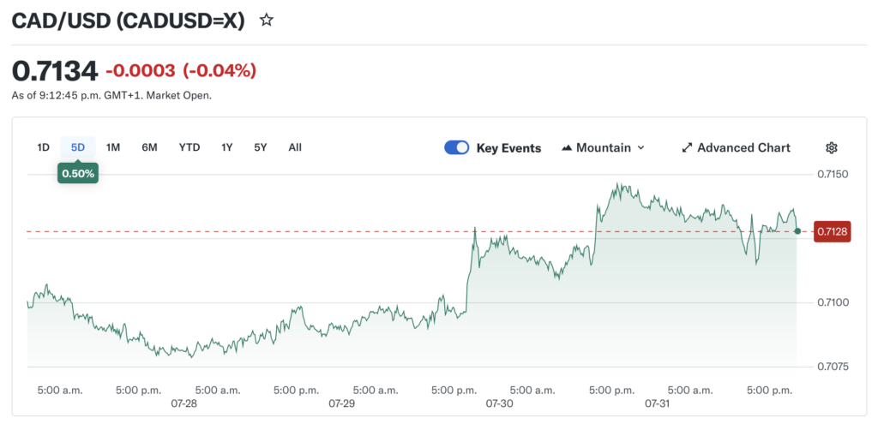Select the 1D time range
The width and height of the screenshot is (878, 424).
pyautogui.click(x=43, y=147)
